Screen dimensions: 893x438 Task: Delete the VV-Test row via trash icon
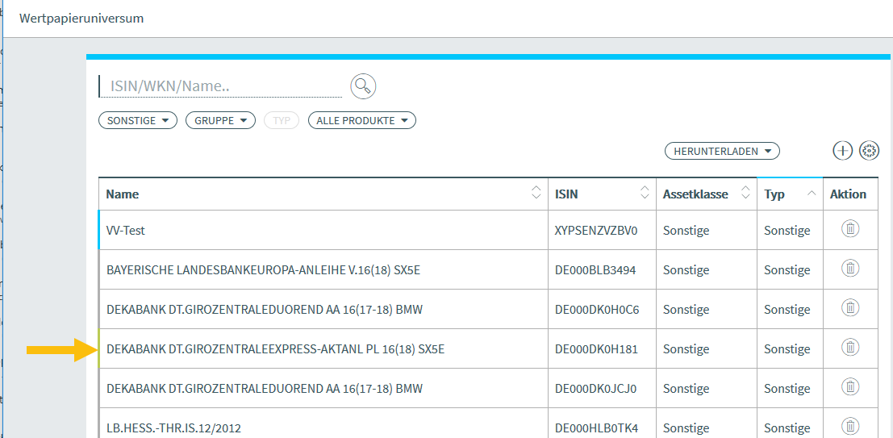(x=849, y=229)
